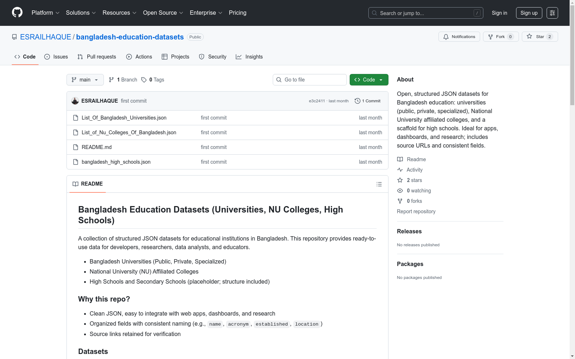
Task: Click the file icon beside List_of_Nu_Colleges_Of_Bangladesh.json
Action: (x=75, y=132)
